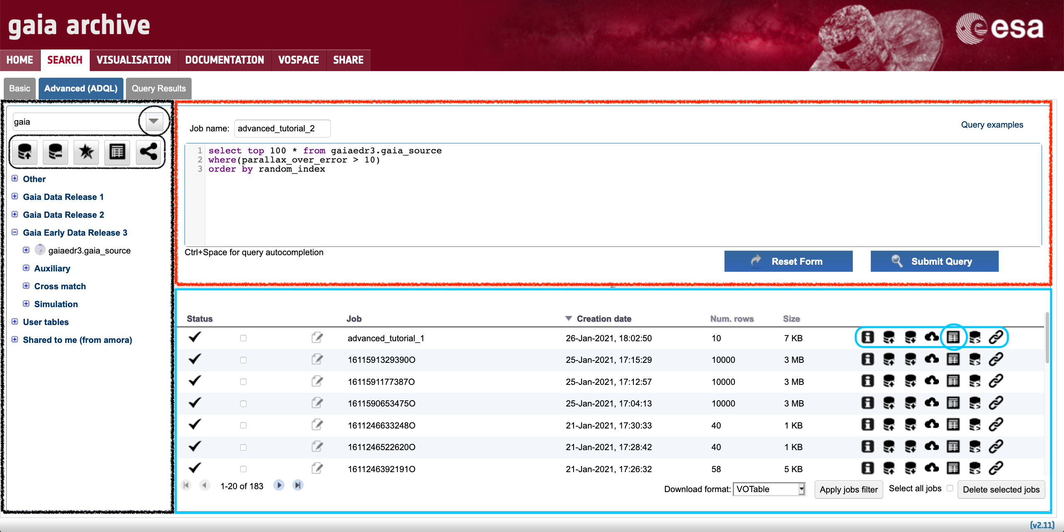Click the upload table icon in sidebar toolbar
1064x532 pixels.
click(x=25, y=152)
